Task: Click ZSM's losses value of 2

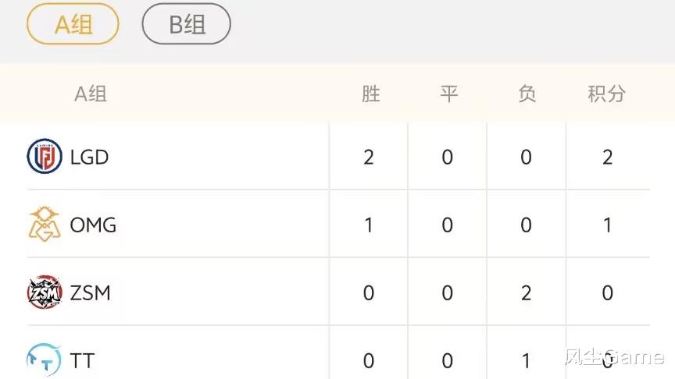Action: [x=527, y=293]
